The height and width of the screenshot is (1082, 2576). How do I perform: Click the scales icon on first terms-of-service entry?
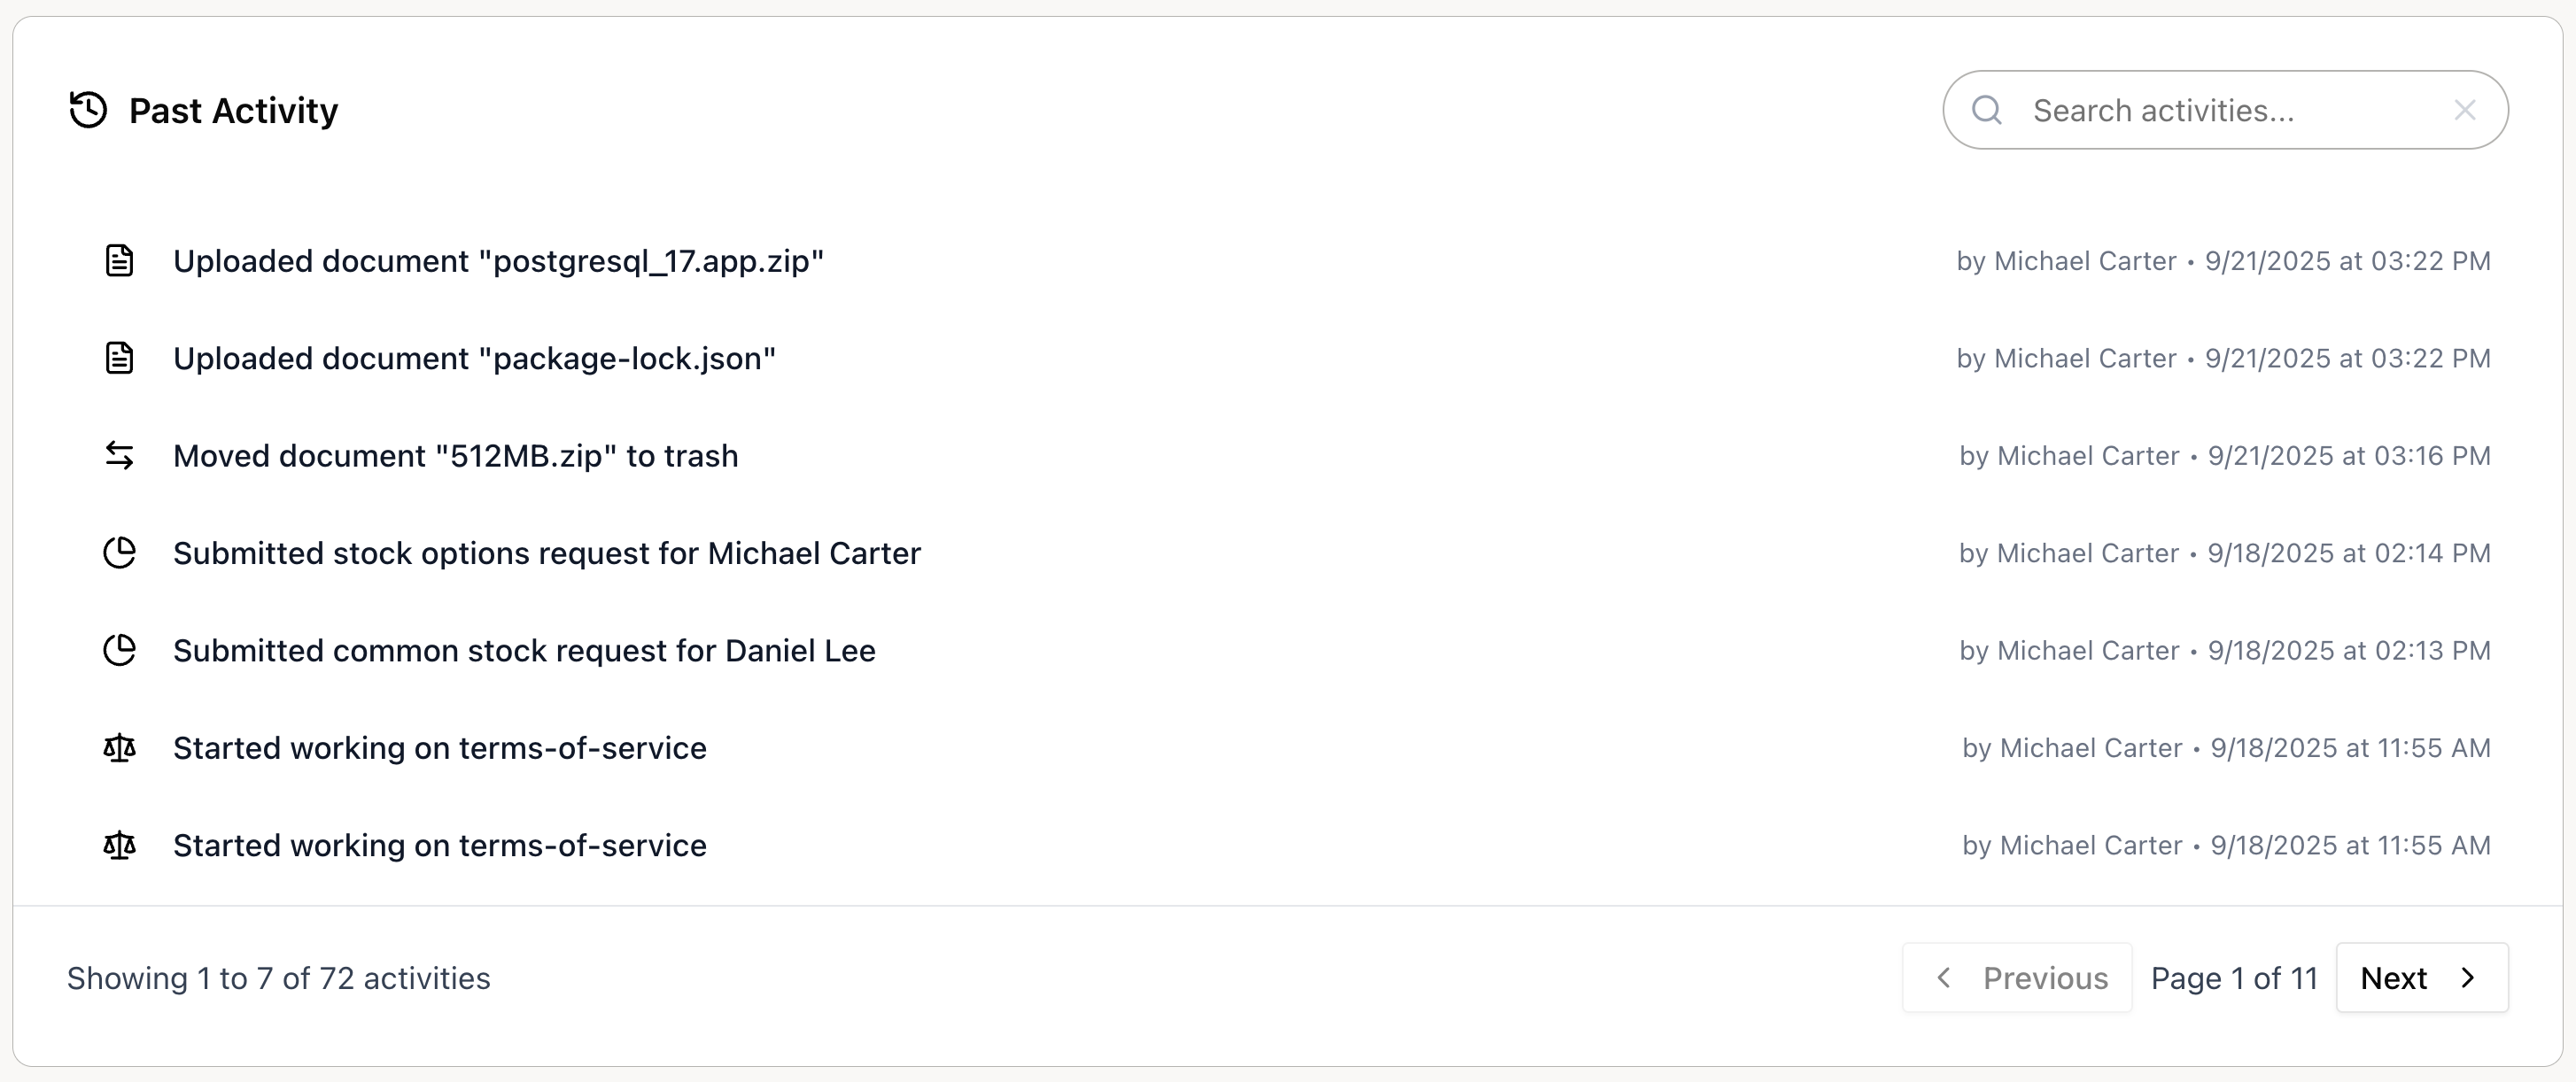[120, 747]
